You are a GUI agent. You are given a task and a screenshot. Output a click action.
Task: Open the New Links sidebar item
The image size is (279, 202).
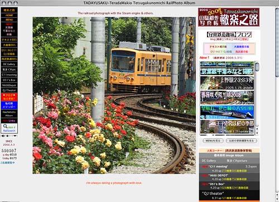pyautogui.click(x=9, y=121)
